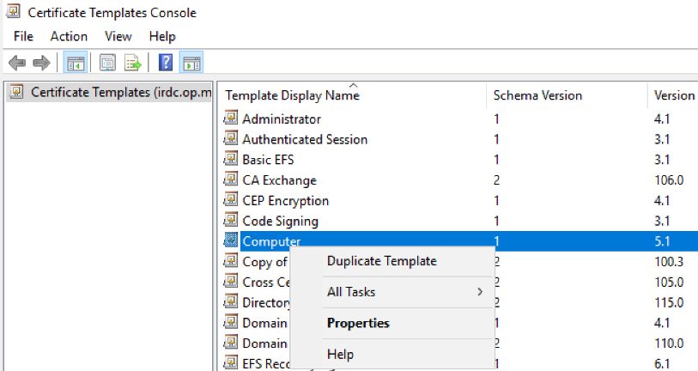Select Help in the context menu

[340, 354]
